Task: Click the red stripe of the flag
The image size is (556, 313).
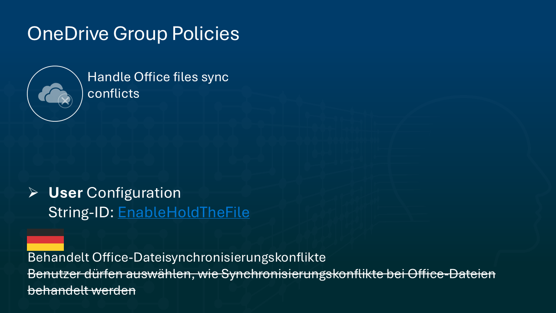Action: coord(45,240)
